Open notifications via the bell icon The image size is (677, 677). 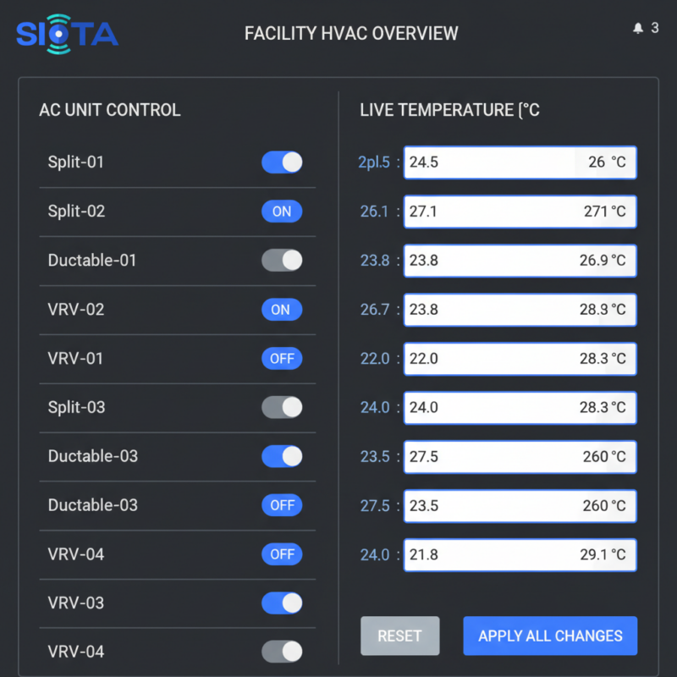pyautogui.click(x=640, y=27)
